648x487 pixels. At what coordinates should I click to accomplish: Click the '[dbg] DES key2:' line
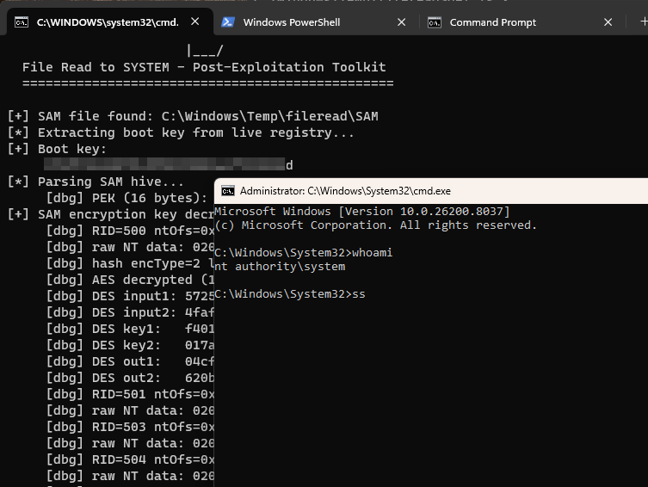click(x=130, y=345)
